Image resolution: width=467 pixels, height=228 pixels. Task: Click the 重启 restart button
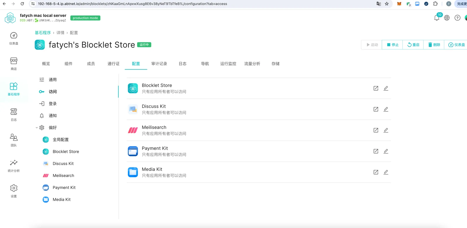(413, 45)
